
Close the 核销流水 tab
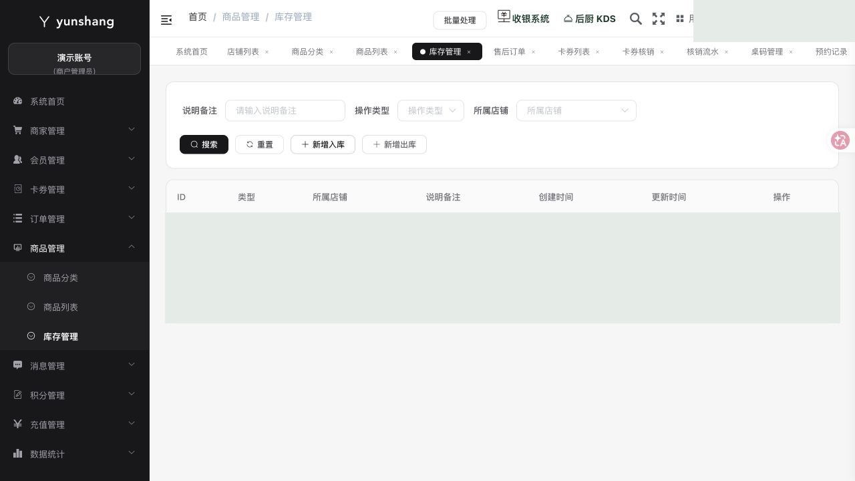click(x=726, y=52)
